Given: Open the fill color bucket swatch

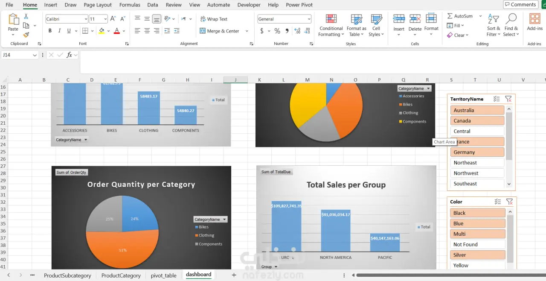Looking at the screenshot, I should tap(101, 31).
